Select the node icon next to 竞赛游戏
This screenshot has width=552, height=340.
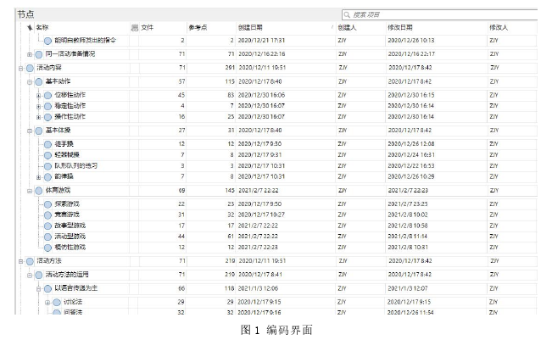click(47, 215)
